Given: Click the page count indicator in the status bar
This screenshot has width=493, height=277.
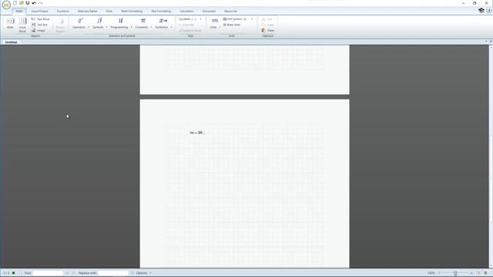Looking at the screenshot, I should [6, 273].
